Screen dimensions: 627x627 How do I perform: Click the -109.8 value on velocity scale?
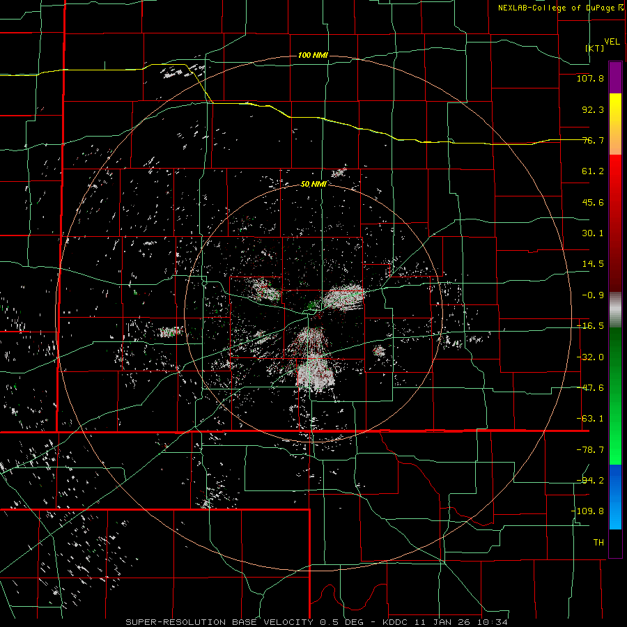click(x=588, y=511)
